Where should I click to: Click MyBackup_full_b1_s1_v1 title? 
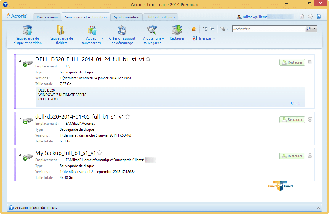point(65,153)
